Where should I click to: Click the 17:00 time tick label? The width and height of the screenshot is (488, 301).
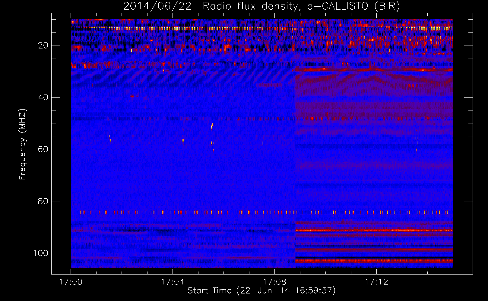click(x=71, y=282)
